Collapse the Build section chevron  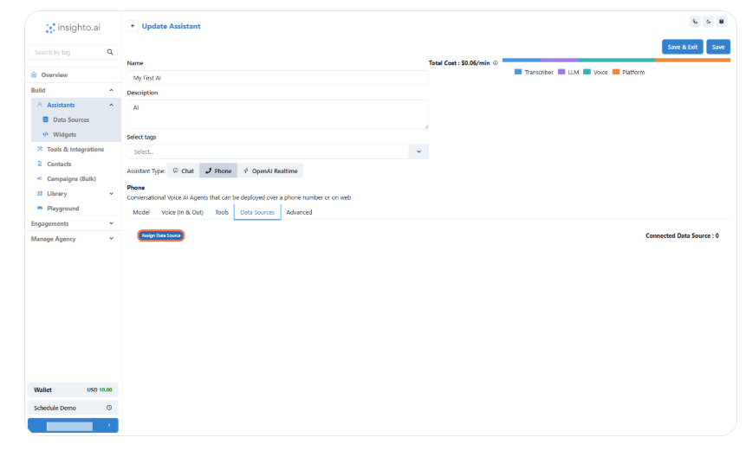111,90
